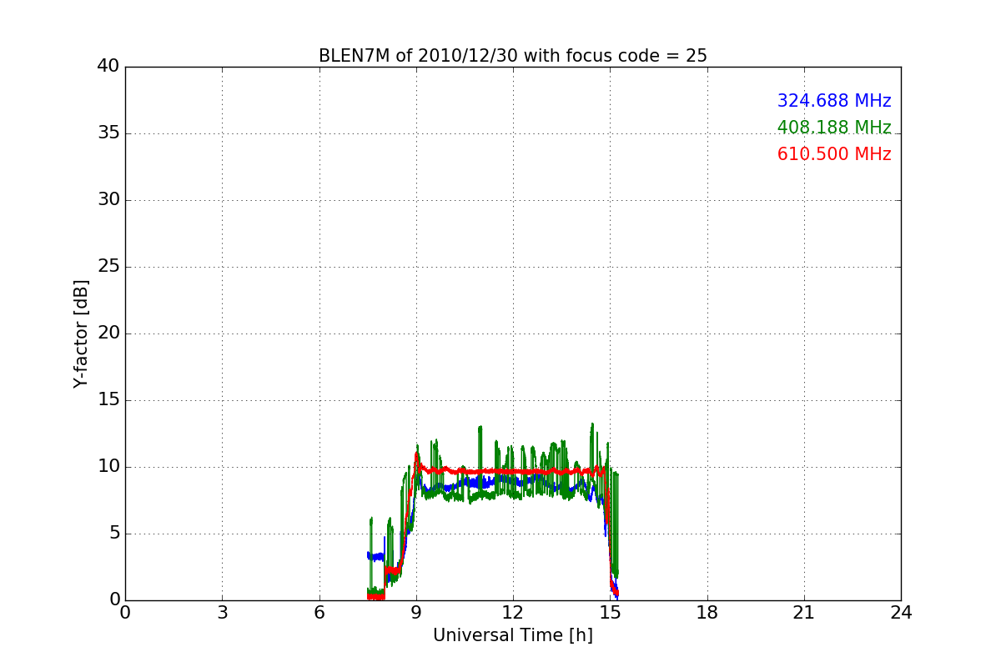The image size is (1001, 667).
Task: Click the x-axis tick label 18
Action: (x=707, y=613)
